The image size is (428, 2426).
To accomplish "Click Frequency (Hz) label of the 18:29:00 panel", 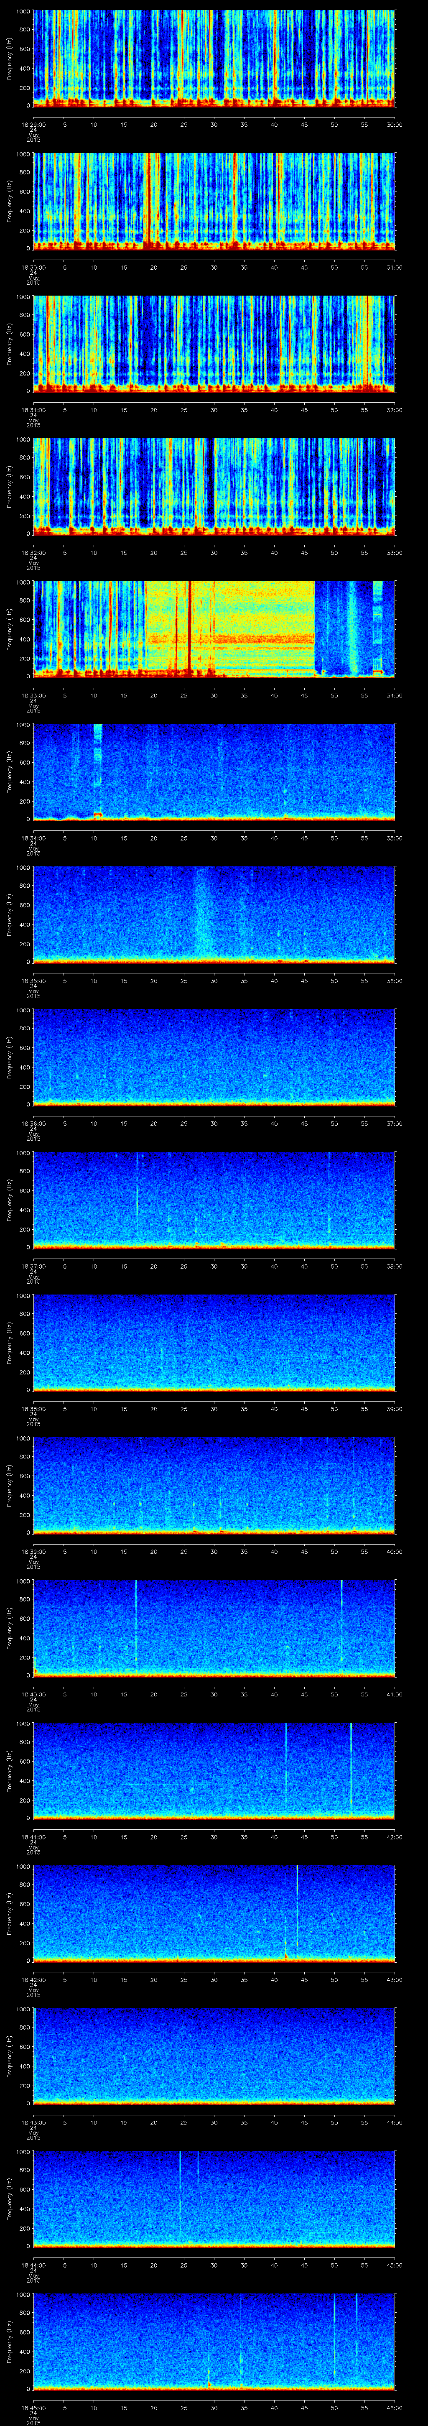I will 10,59.
